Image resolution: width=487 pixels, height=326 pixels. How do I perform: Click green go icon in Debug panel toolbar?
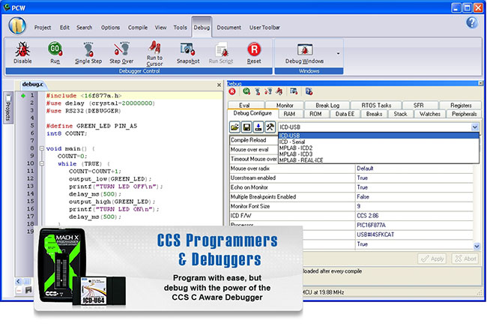(246, 91)
